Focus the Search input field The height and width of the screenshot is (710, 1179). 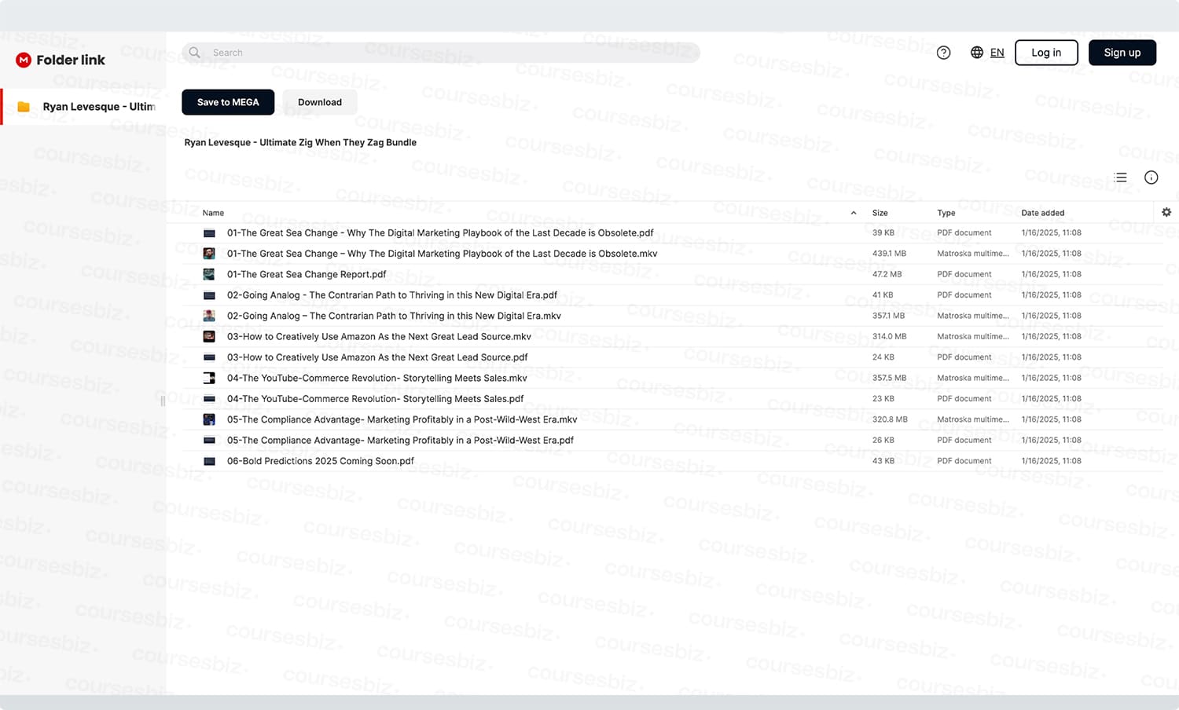[x=441, y=53]
